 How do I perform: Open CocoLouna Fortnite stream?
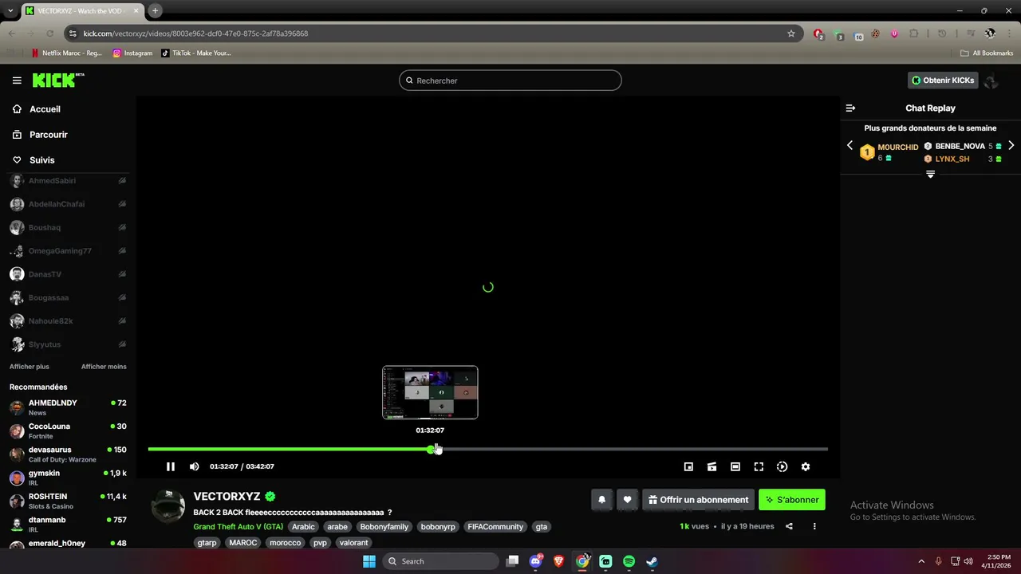pyautogui.click(x=68, y=431)
